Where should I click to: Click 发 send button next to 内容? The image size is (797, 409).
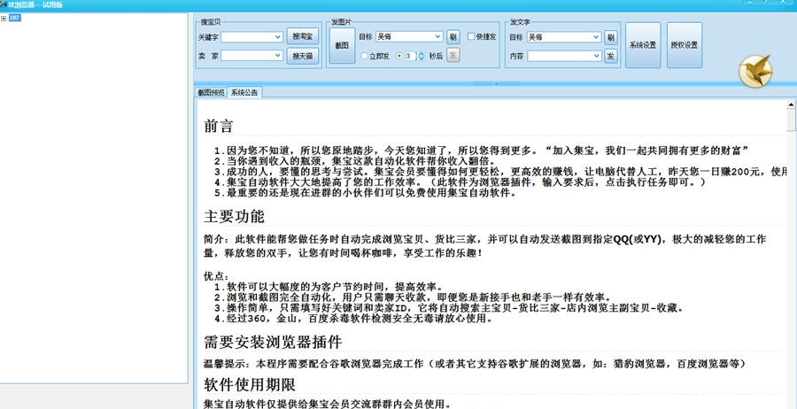point(610,56)
